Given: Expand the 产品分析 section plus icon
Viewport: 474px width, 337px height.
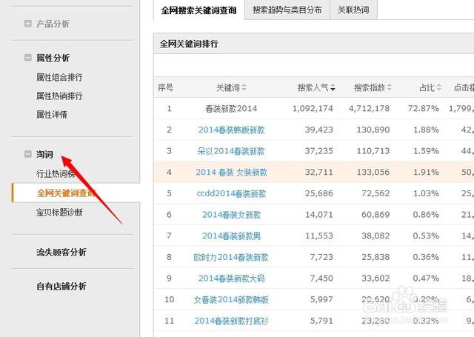Looking at the screenshot, I should pyautogui.click(x=28, y=24).
